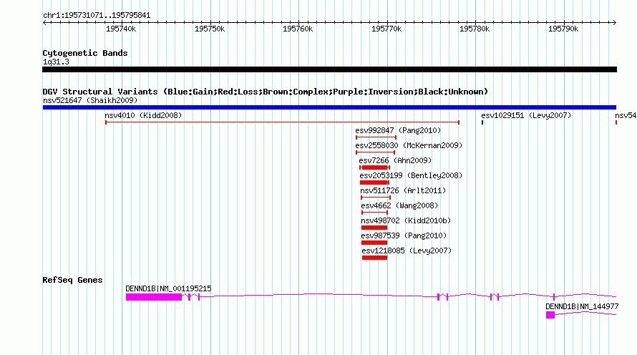Select the red nsv498702 variant bar

pos(374,228)
